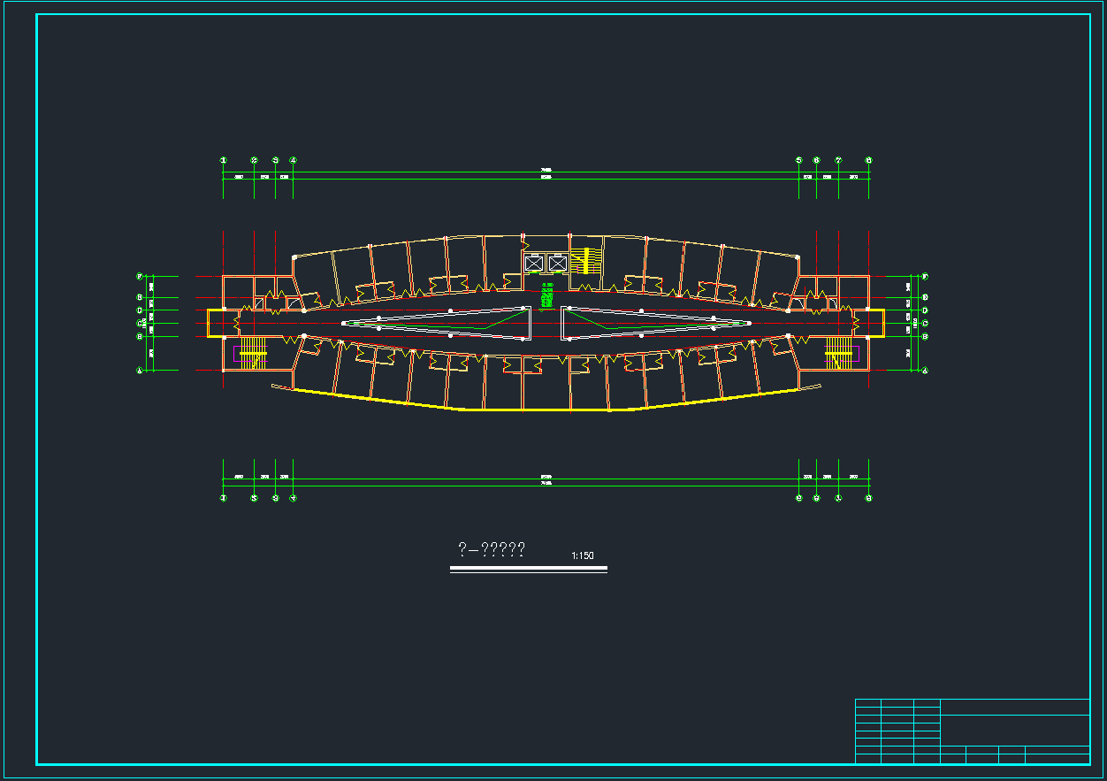Select the left elevator shaft symbol
This screenshot has height=781, width=1107.
pos(534,263)
